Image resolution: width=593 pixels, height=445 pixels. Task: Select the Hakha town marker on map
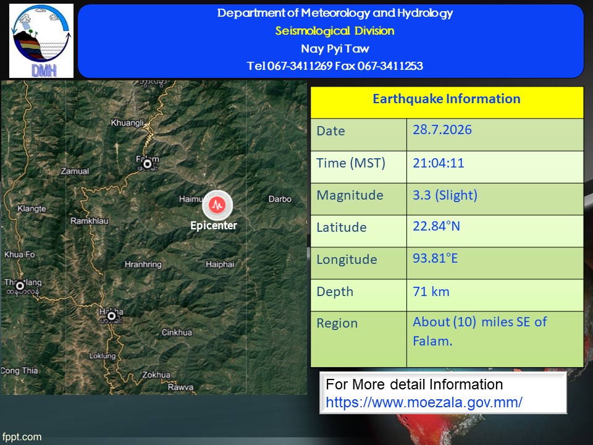pyautogui.click(x=111, y=316)
